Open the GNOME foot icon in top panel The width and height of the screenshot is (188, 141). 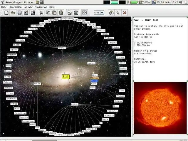coord(3,2)
